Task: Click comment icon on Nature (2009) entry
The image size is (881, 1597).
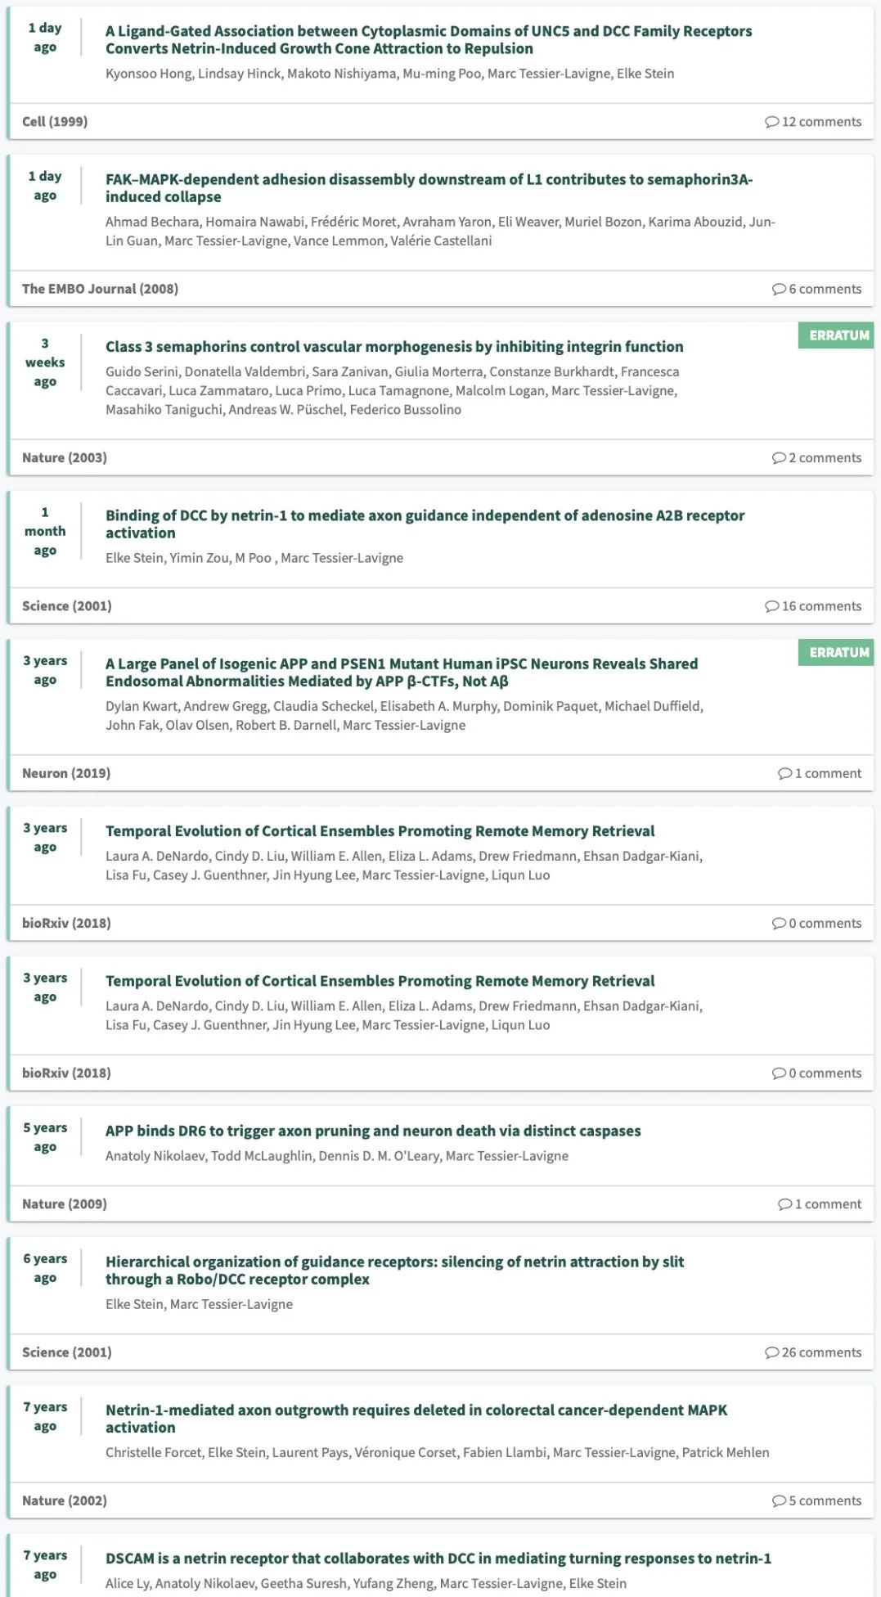Action: pos(784,1204)
